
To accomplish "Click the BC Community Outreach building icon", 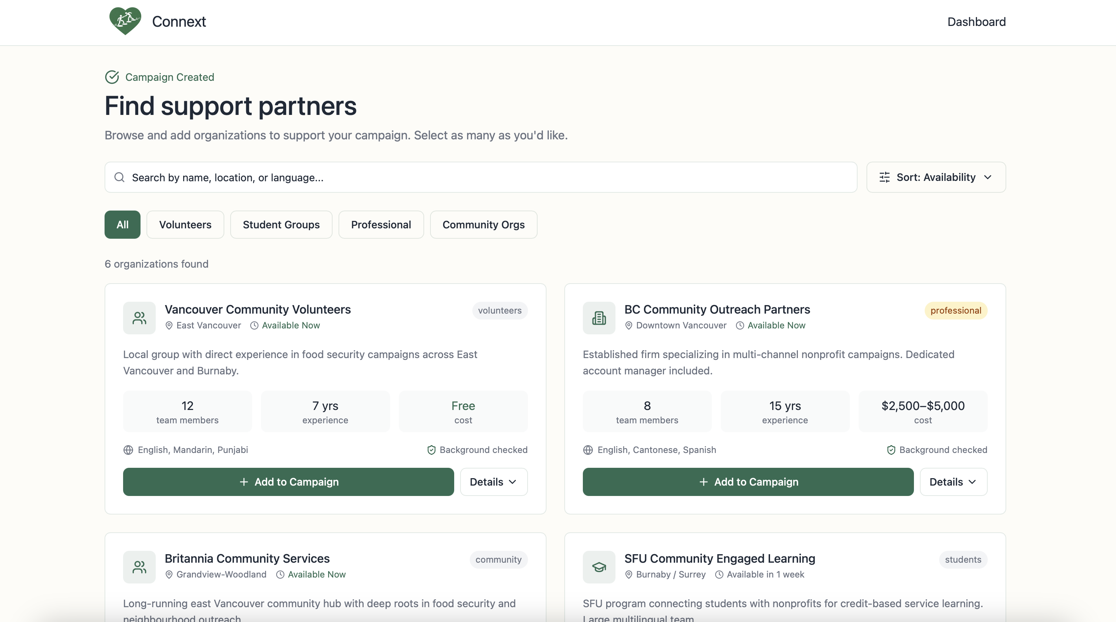I will coord(599,318).
